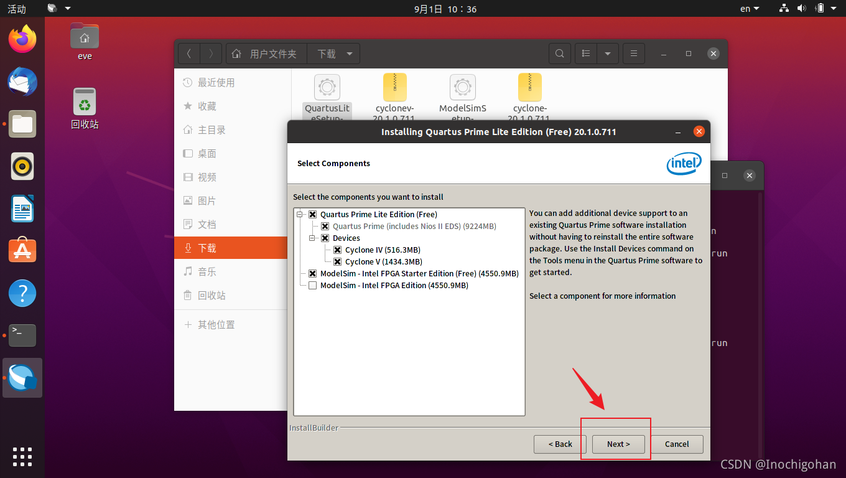
Task: Open Files app in the dock
Action: pos(22,124)
